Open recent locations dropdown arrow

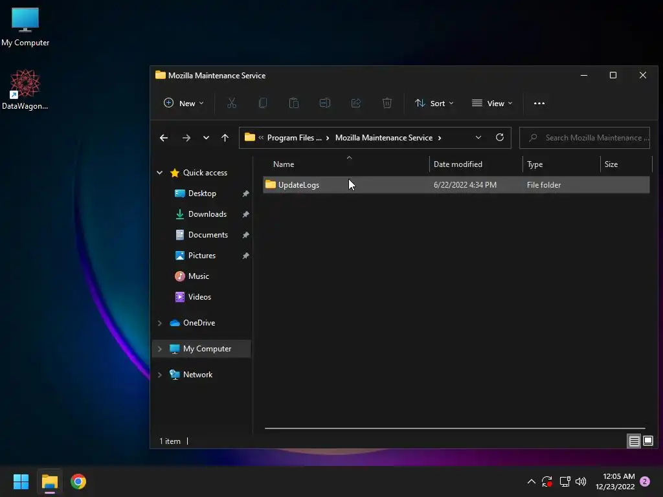click(206, 138)
